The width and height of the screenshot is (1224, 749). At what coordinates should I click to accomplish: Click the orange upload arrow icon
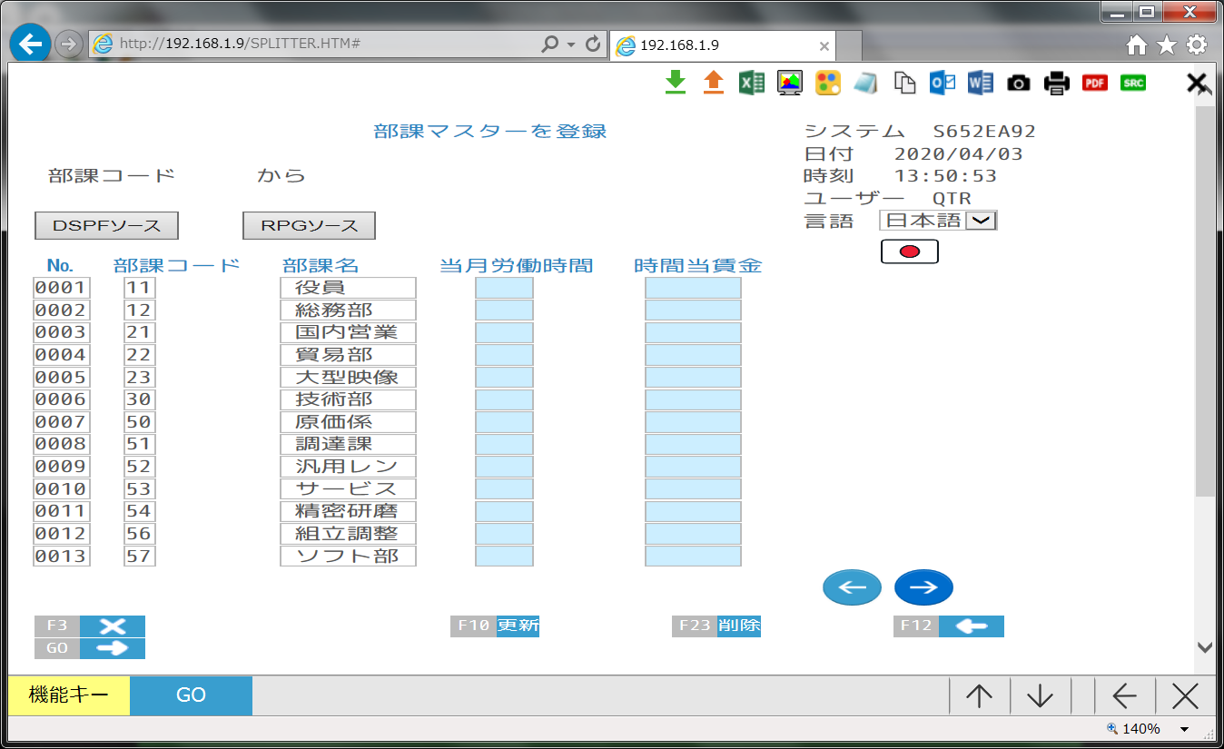[714, 83]
